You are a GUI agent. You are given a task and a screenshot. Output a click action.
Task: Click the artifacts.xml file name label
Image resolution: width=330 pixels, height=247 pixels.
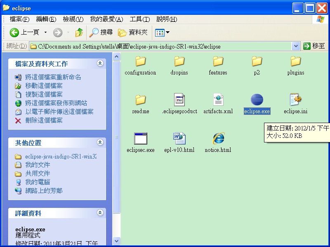[x=218, y=111]
